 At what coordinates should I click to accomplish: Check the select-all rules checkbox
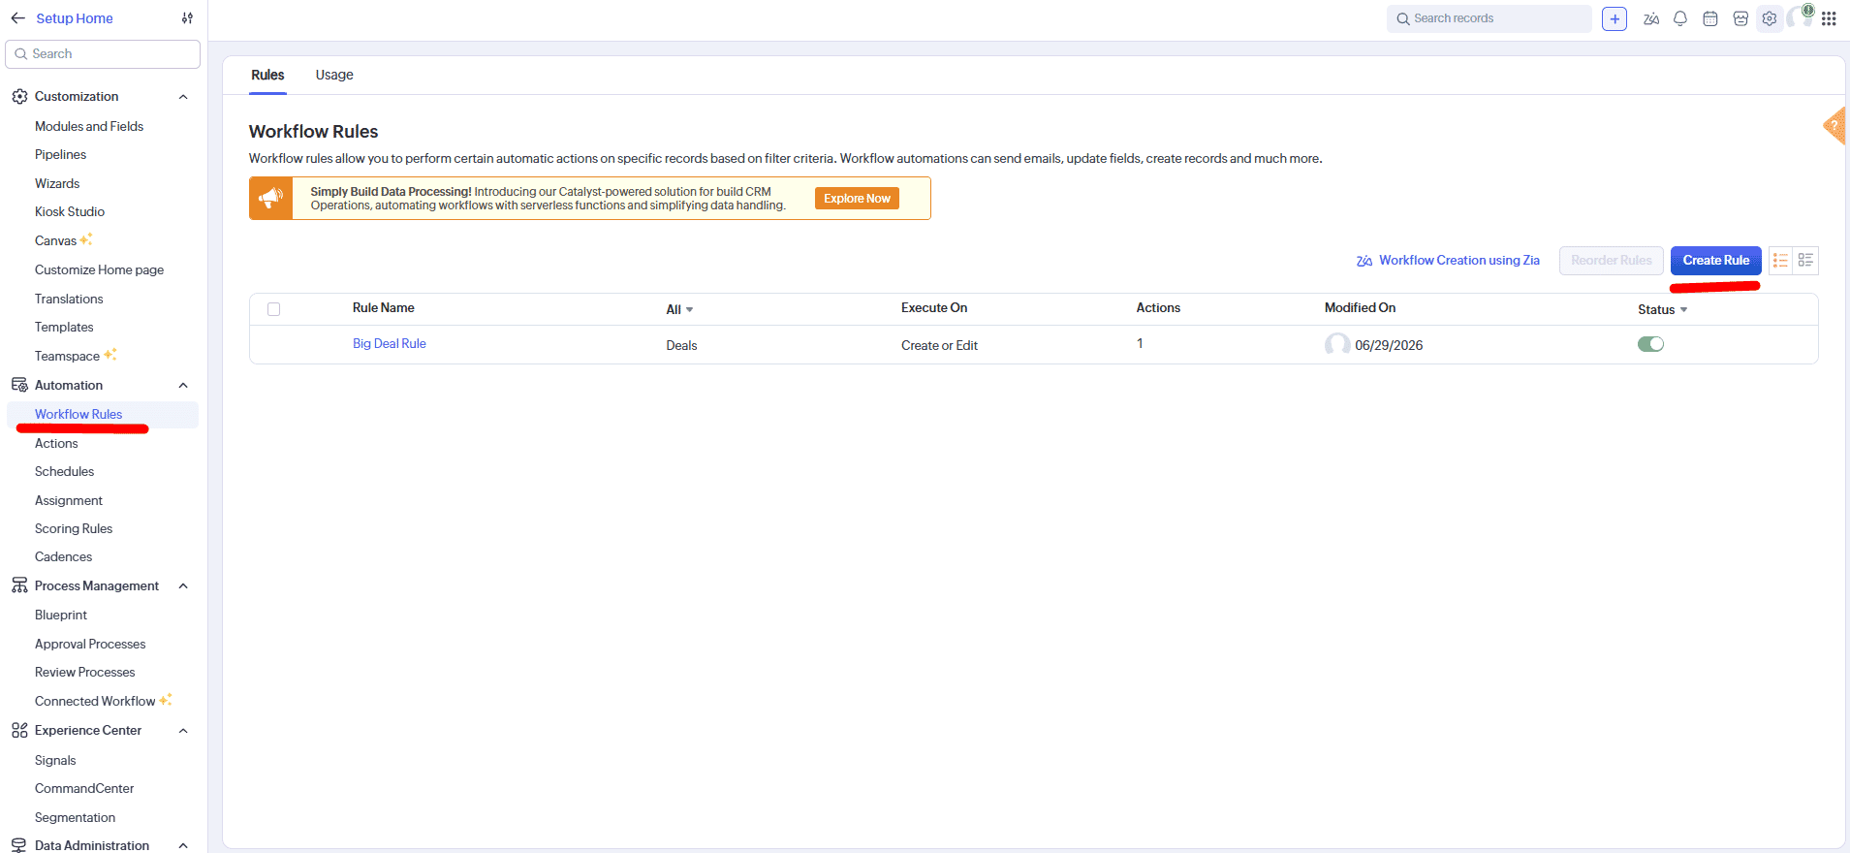tap(274, 309)
